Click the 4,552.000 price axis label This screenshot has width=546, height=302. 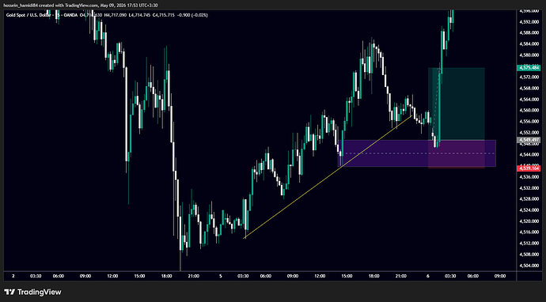click(x=529, y=133)
